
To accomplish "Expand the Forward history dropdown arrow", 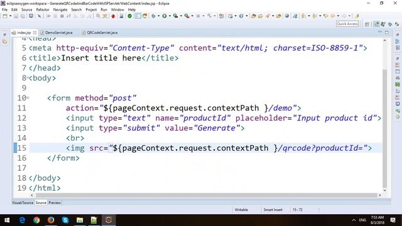I will click(x=349, y=16).
